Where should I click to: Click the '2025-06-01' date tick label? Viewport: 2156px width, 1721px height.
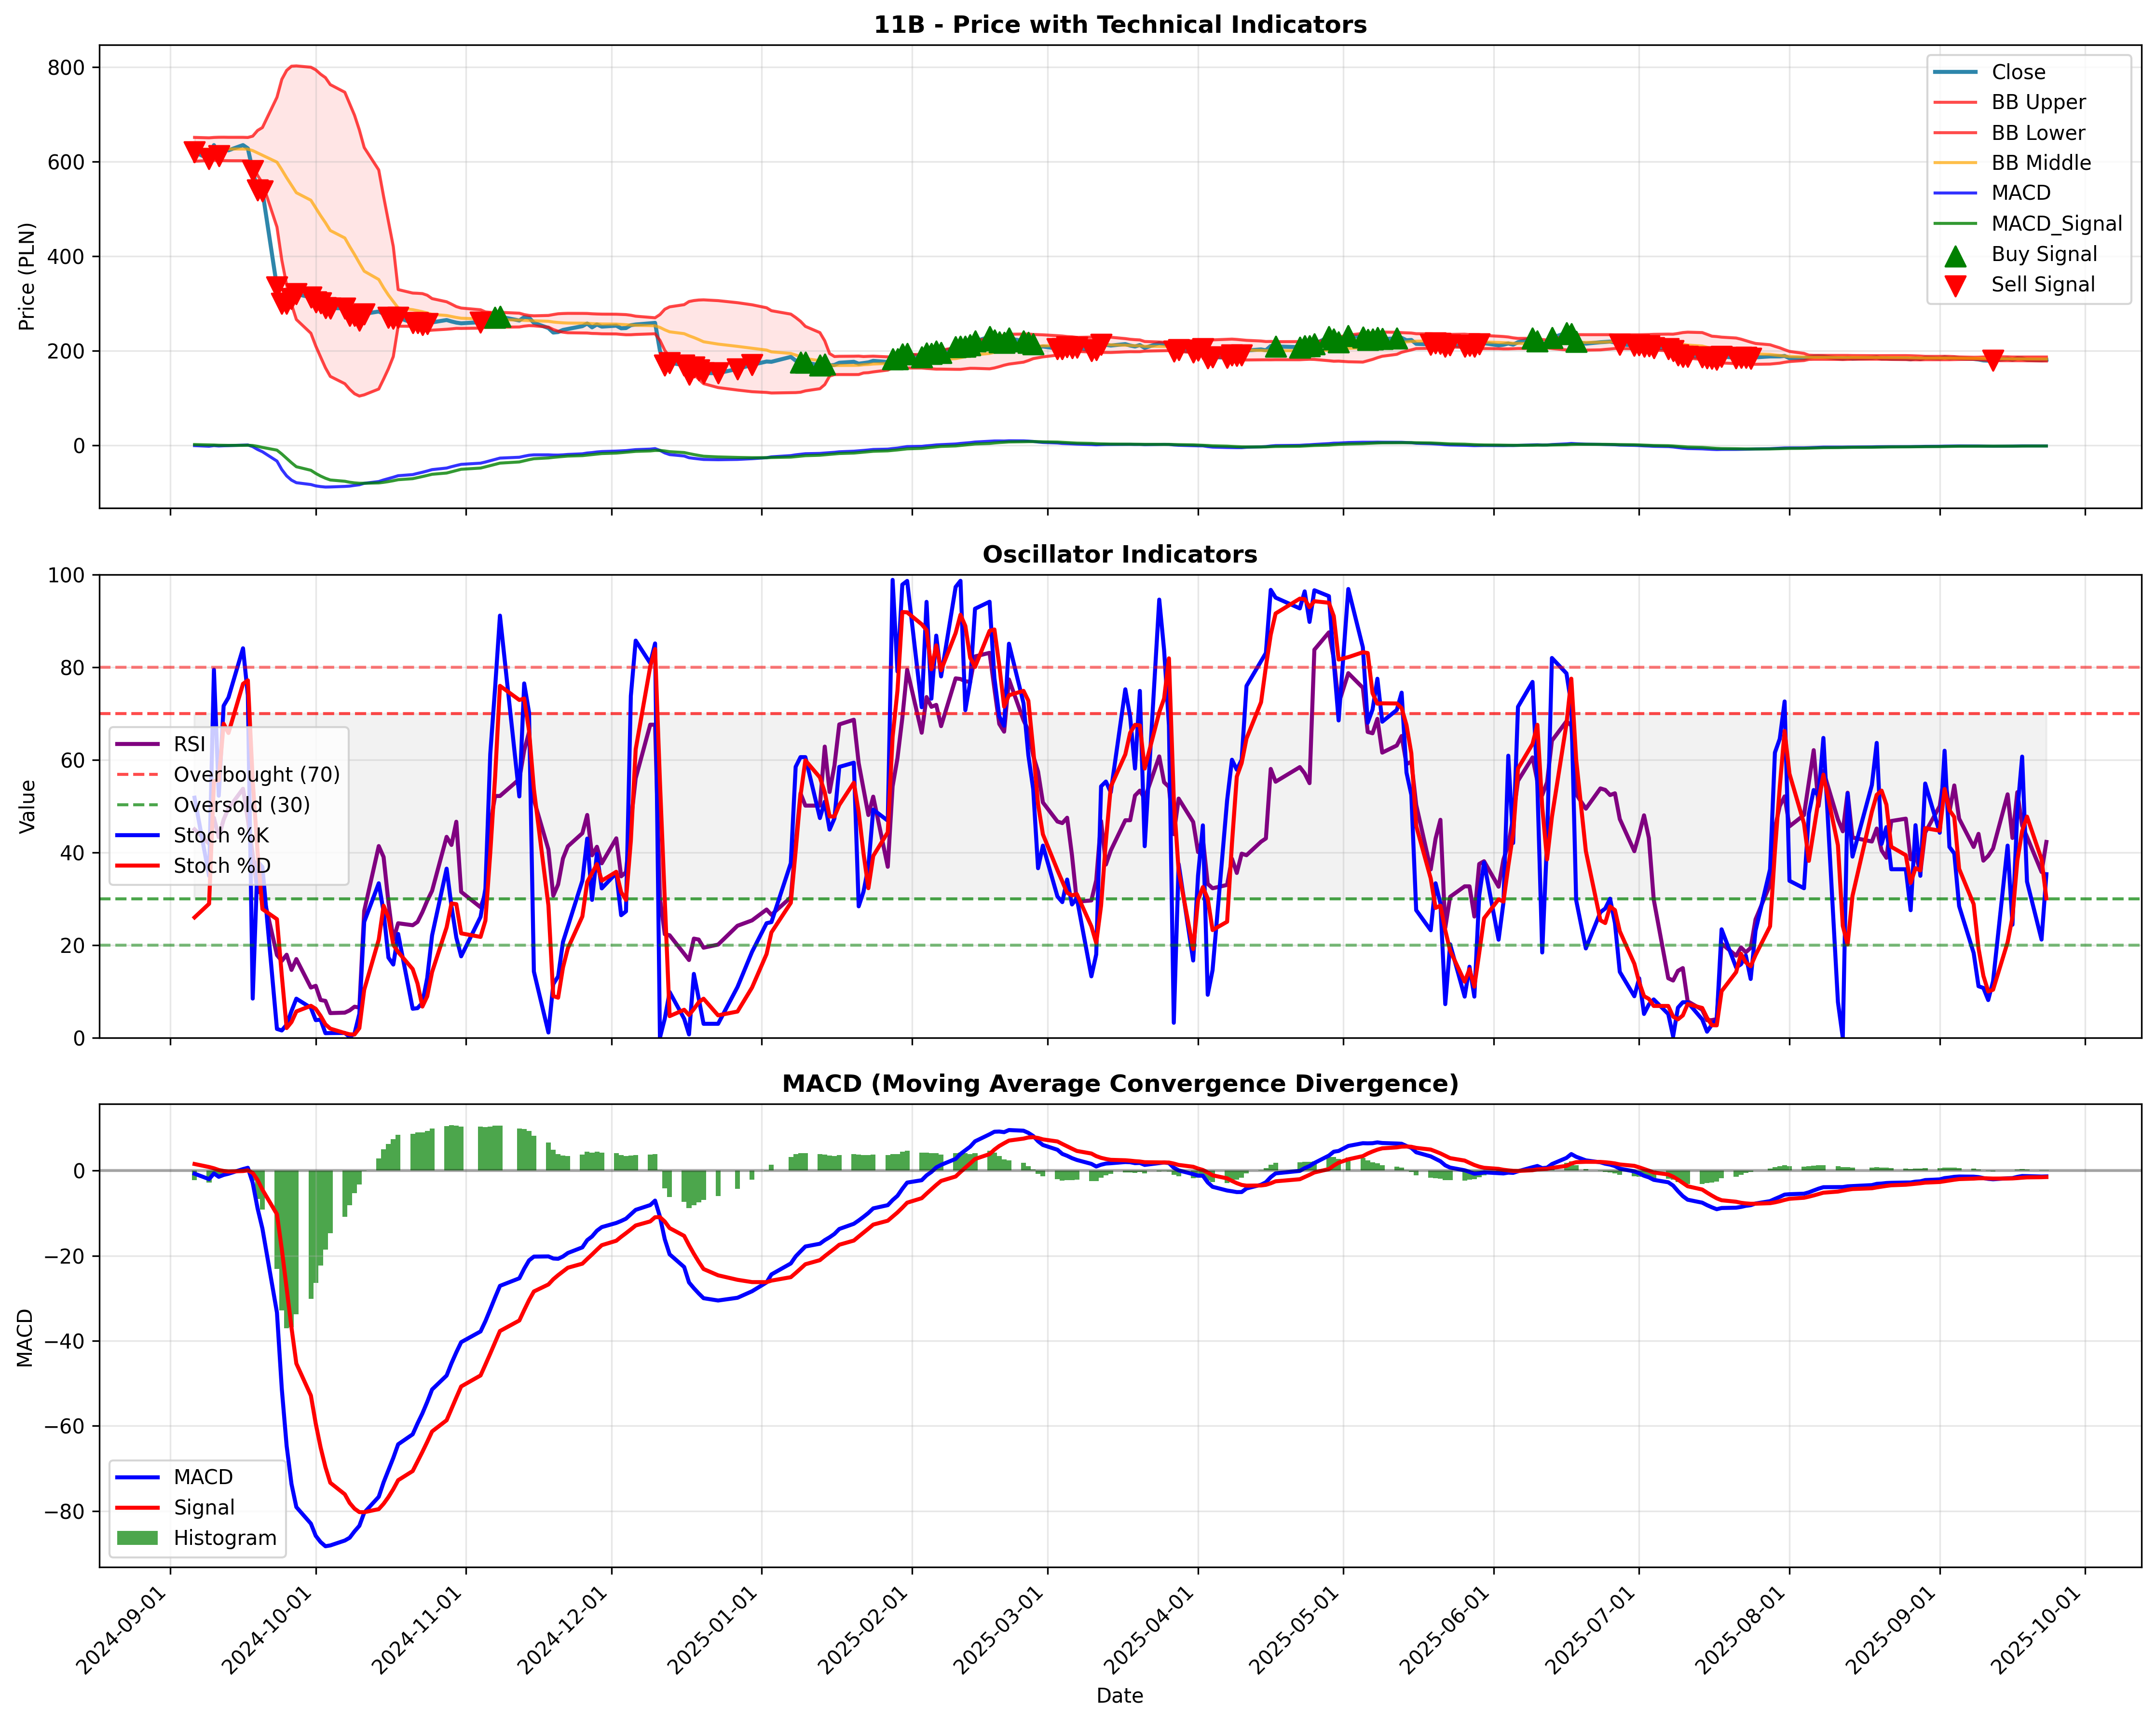pyautogui.click(x=1446, y=1630)
